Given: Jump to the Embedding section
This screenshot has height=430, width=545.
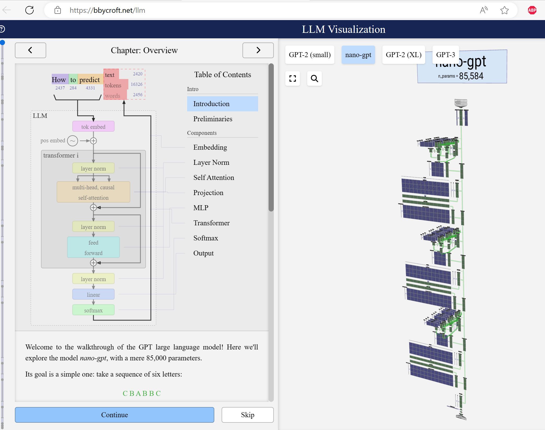Looking at the screenshot, I should pos(222,147).
